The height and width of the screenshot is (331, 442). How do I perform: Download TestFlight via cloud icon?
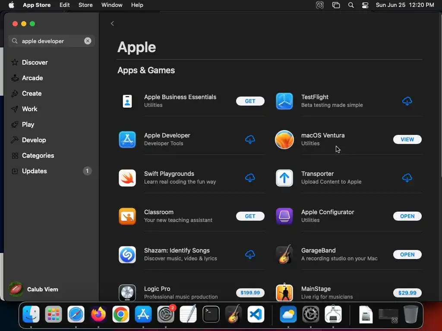point(407,101)
